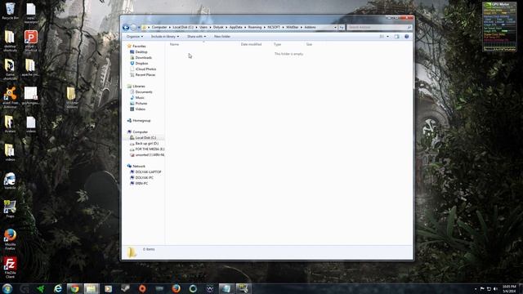Switch to Firefox in the taskbar
Image resolution: width=523 pixels, height=294 pixels.
(177, 288)
